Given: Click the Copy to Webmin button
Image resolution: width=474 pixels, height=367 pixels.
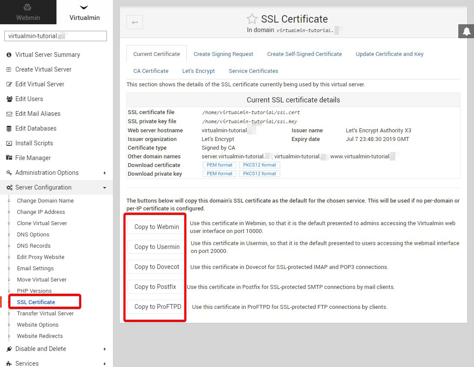Looking at the screenshot, I should tap(156, 227).
